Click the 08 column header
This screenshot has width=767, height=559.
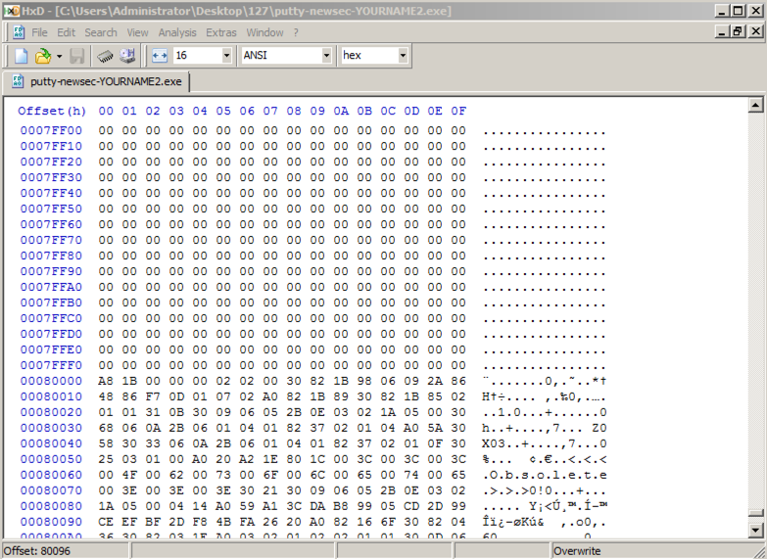pyautogui.click(x=294, y=111)
